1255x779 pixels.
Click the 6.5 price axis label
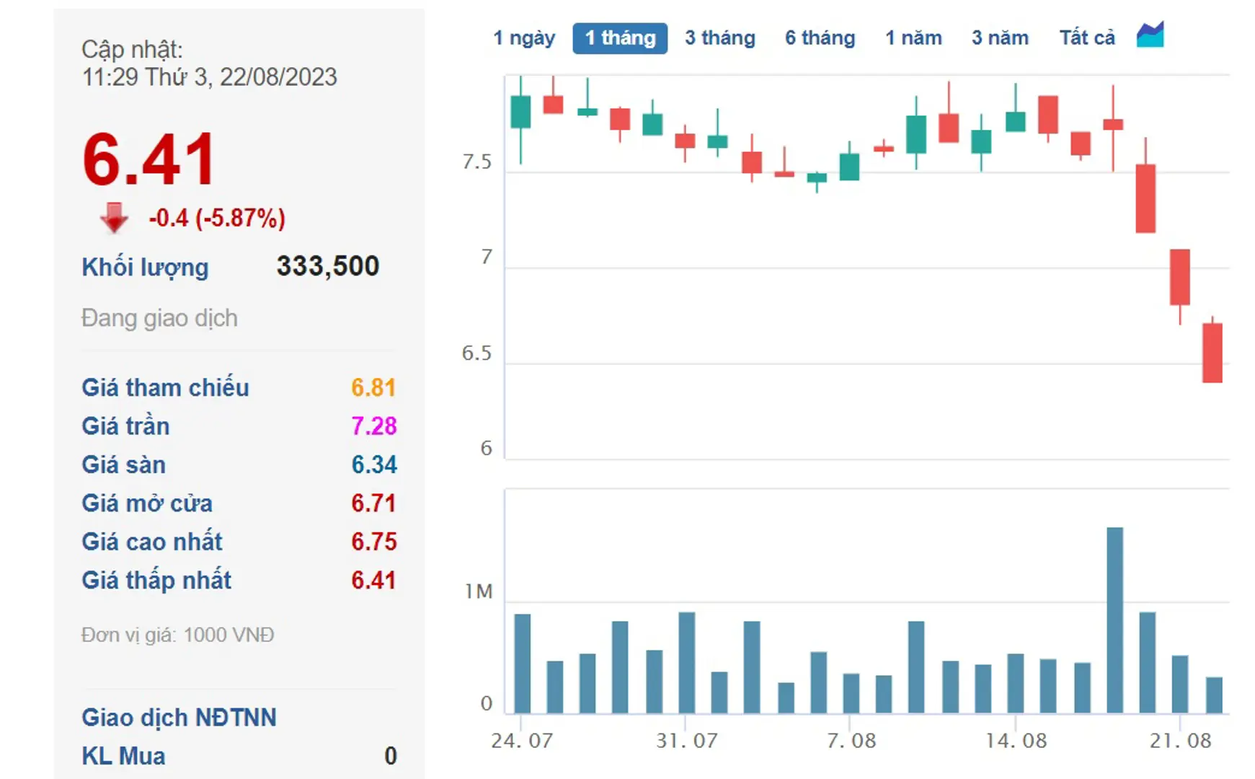coord(476,353)
